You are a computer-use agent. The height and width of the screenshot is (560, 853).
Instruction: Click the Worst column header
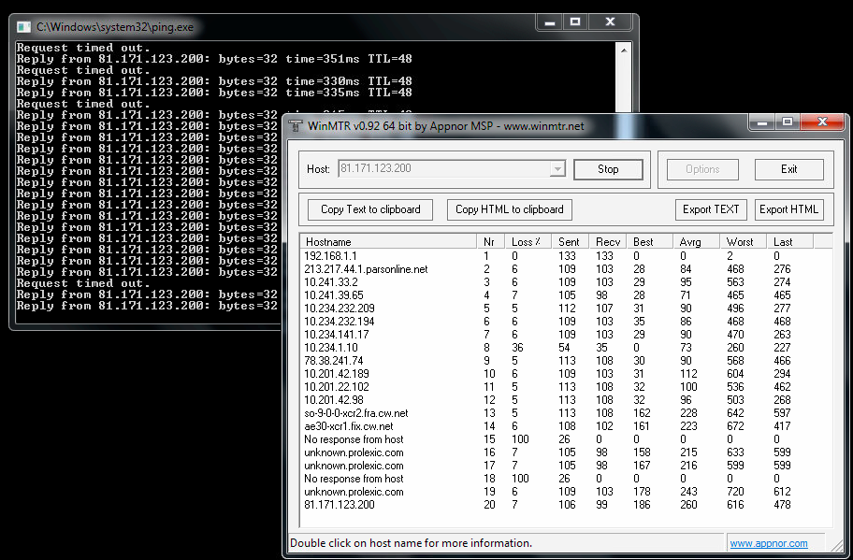pos(743,242)
